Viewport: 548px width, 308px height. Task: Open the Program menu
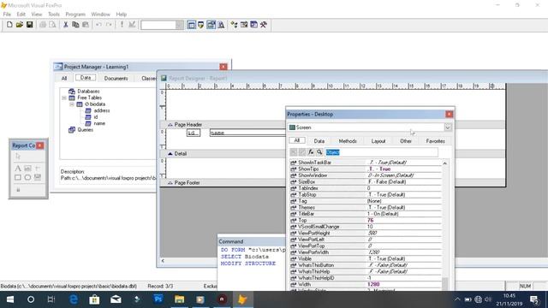75,15
